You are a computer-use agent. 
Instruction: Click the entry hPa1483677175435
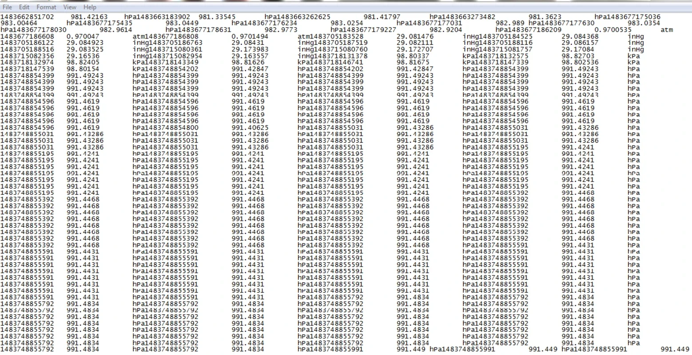click(99, 23)
